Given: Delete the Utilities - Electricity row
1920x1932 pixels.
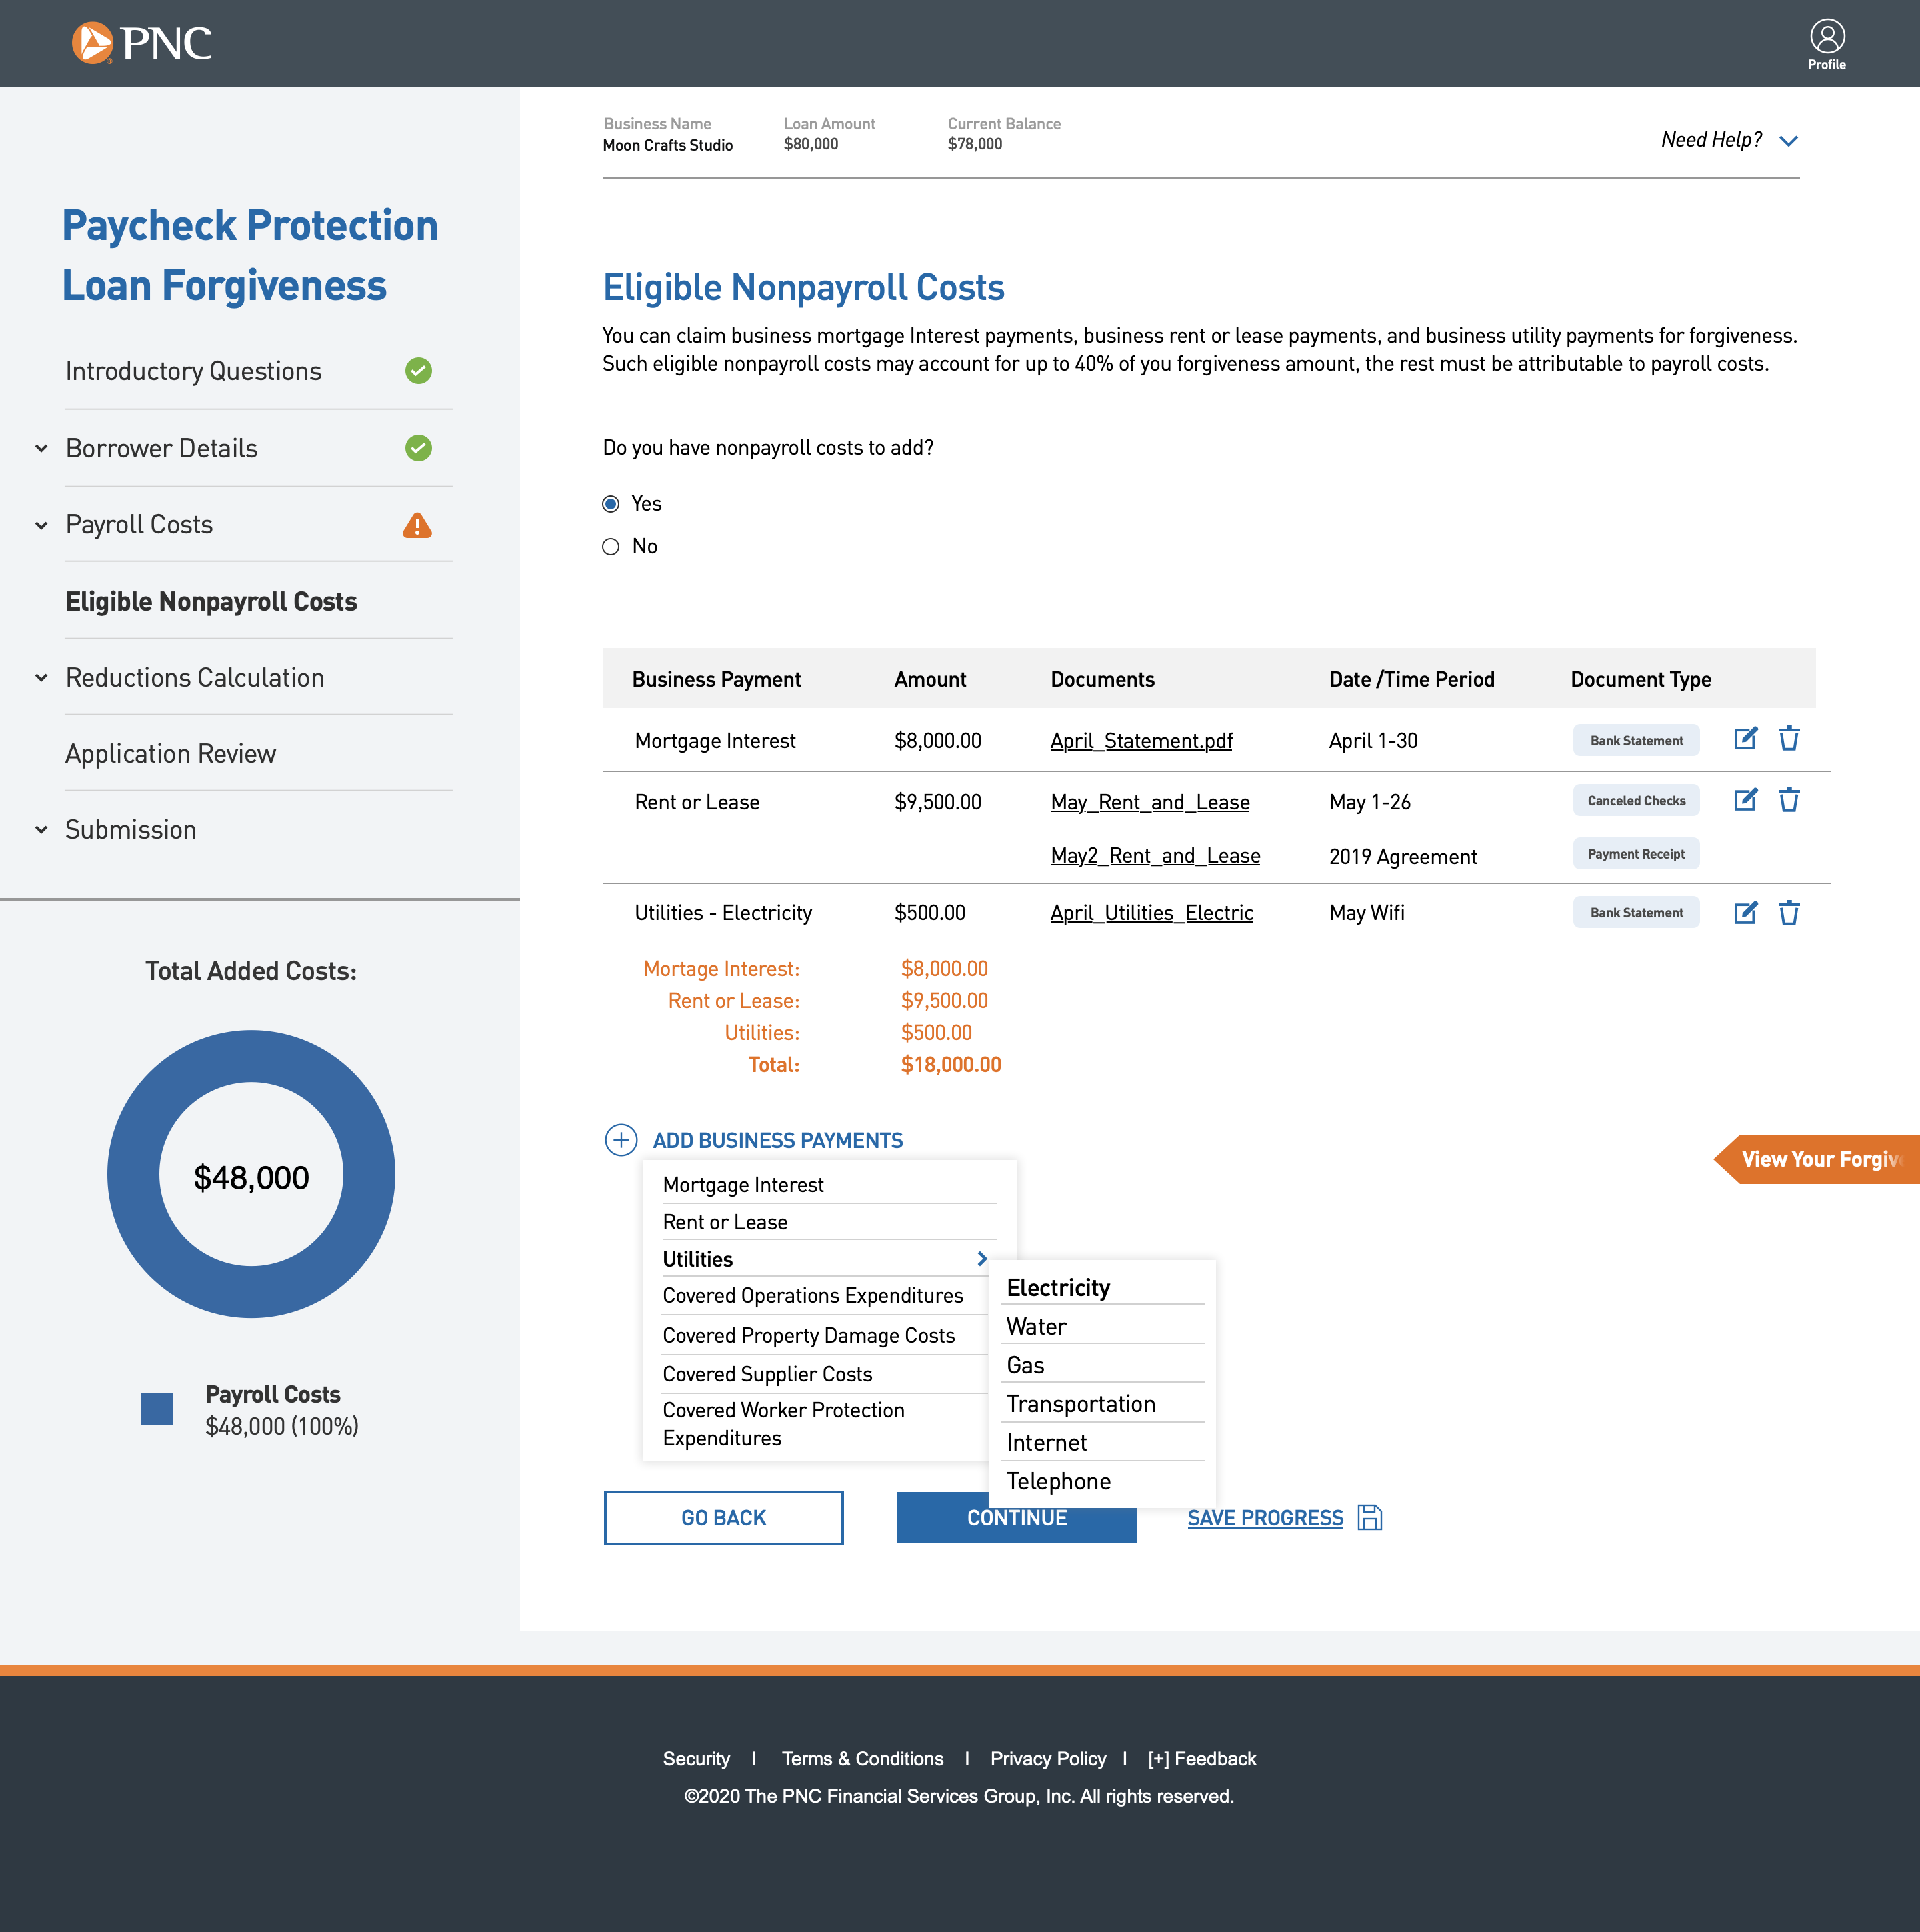Looking at the screenshot, I should [1789, 913].
